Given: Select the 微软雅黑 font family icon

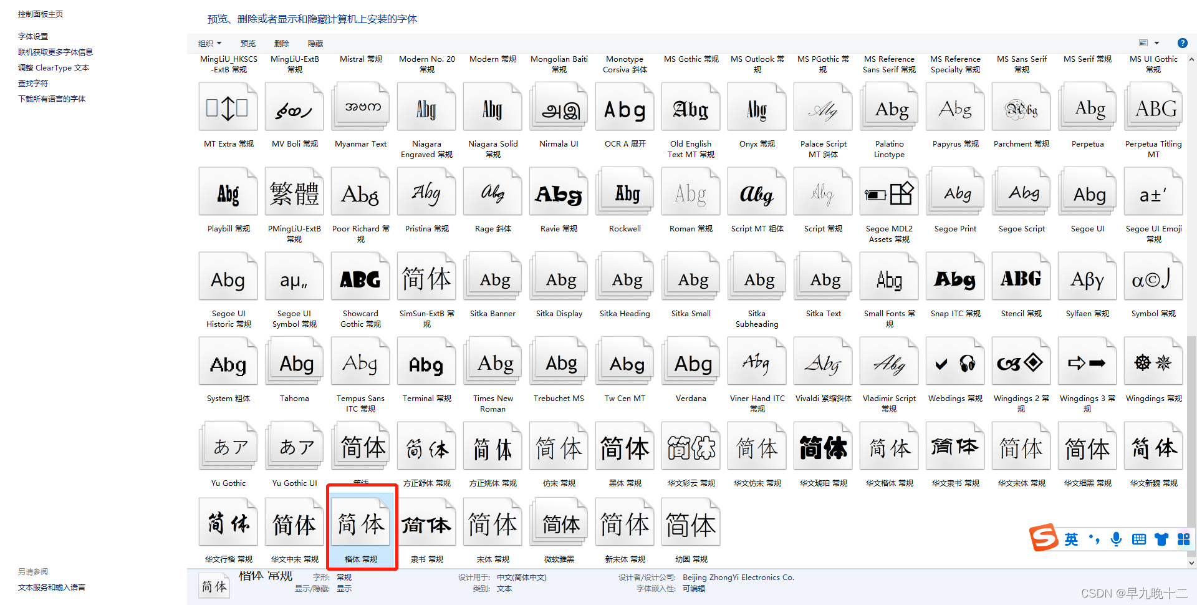Looking at the screenshot, I should click(559, 523).
